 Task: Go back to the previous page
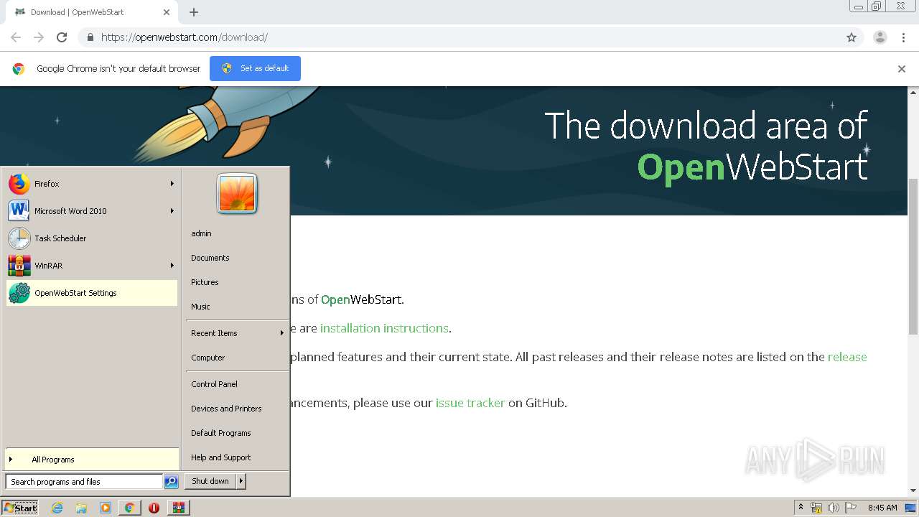point(16,37)
